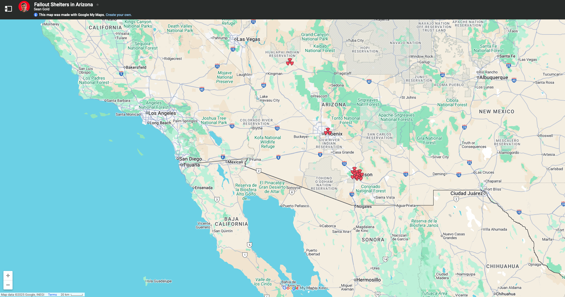Zoom in with the plus button
This screenshot has height=297, width=565.
[x=8, y=275]
